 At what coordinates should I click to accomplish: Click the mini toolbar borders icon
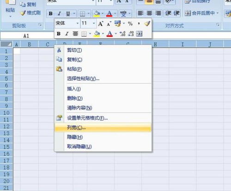coord(84,34)
